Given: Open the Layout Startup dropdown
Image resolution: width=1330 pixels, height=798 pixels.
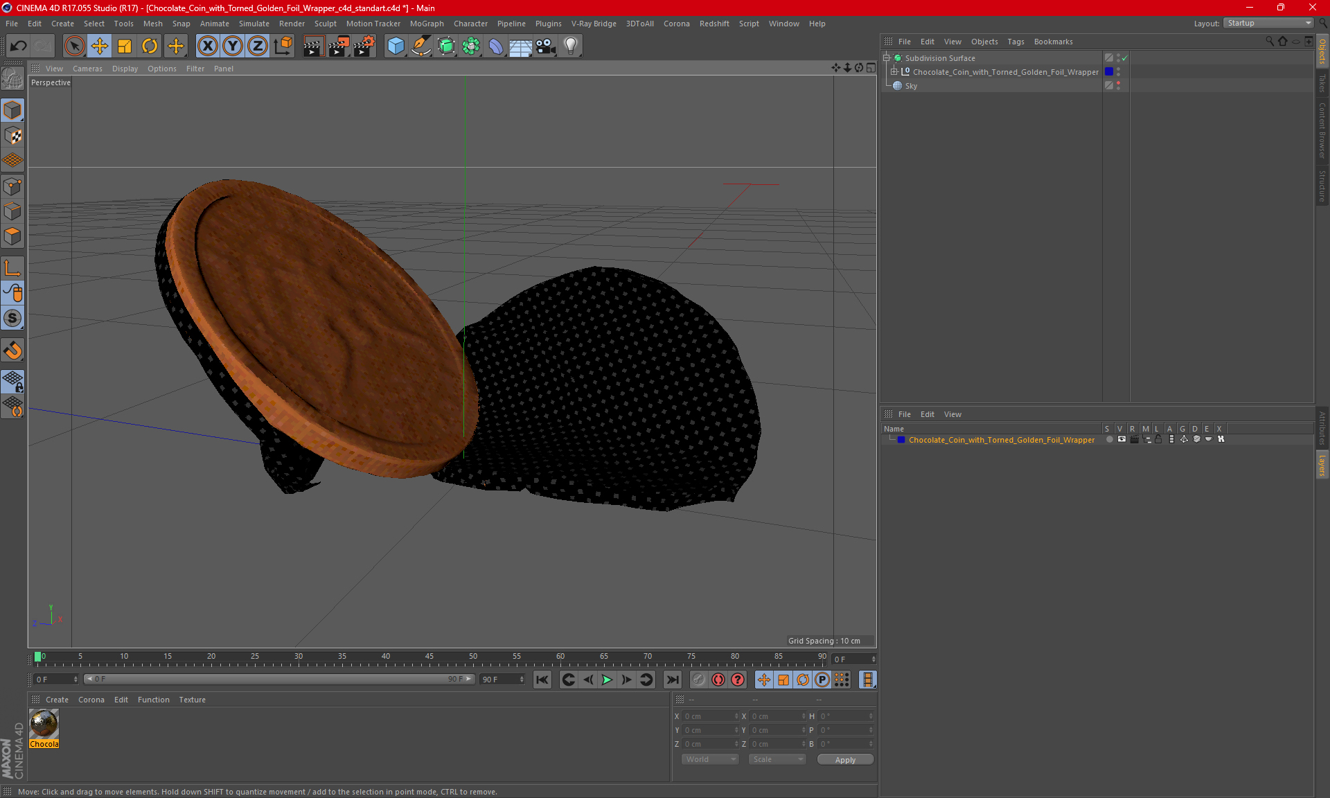Looking at the screenshot, I should pos(1268,23).
